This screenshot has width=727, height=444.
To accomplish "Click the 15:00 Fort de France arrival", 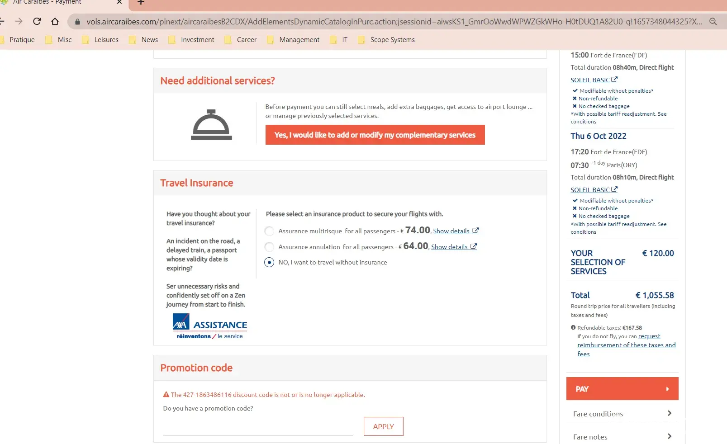I will [609, 55].
